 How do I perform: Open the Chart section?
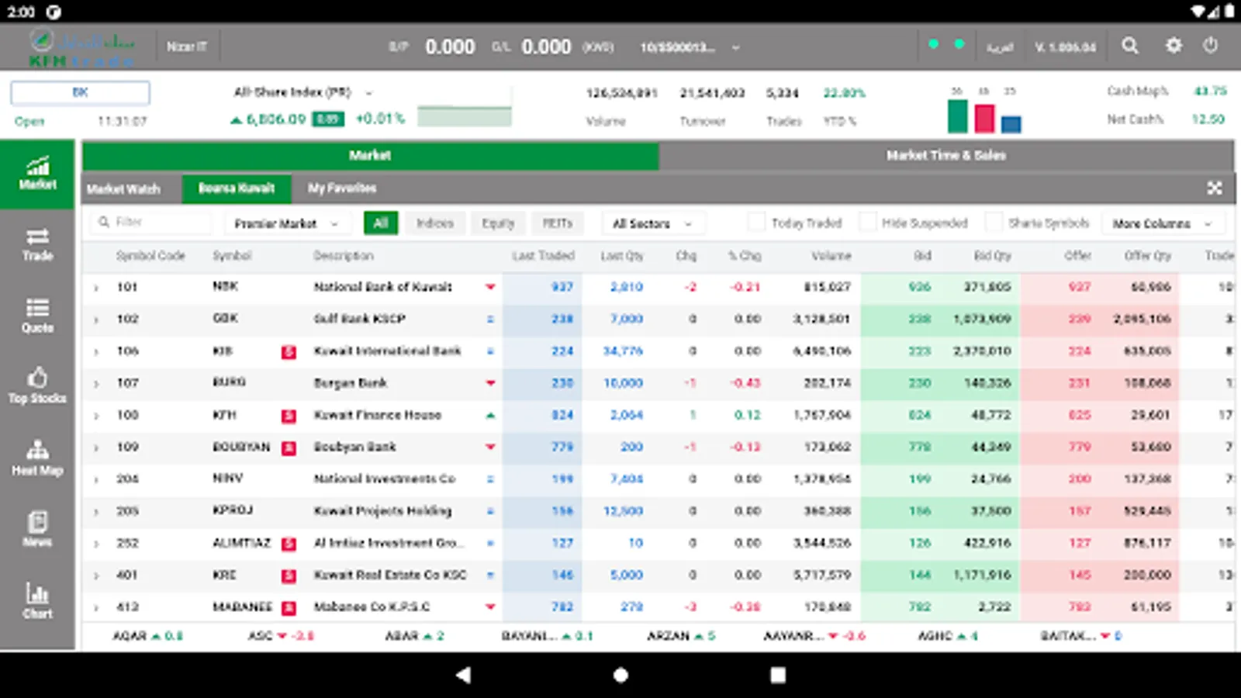37,600
